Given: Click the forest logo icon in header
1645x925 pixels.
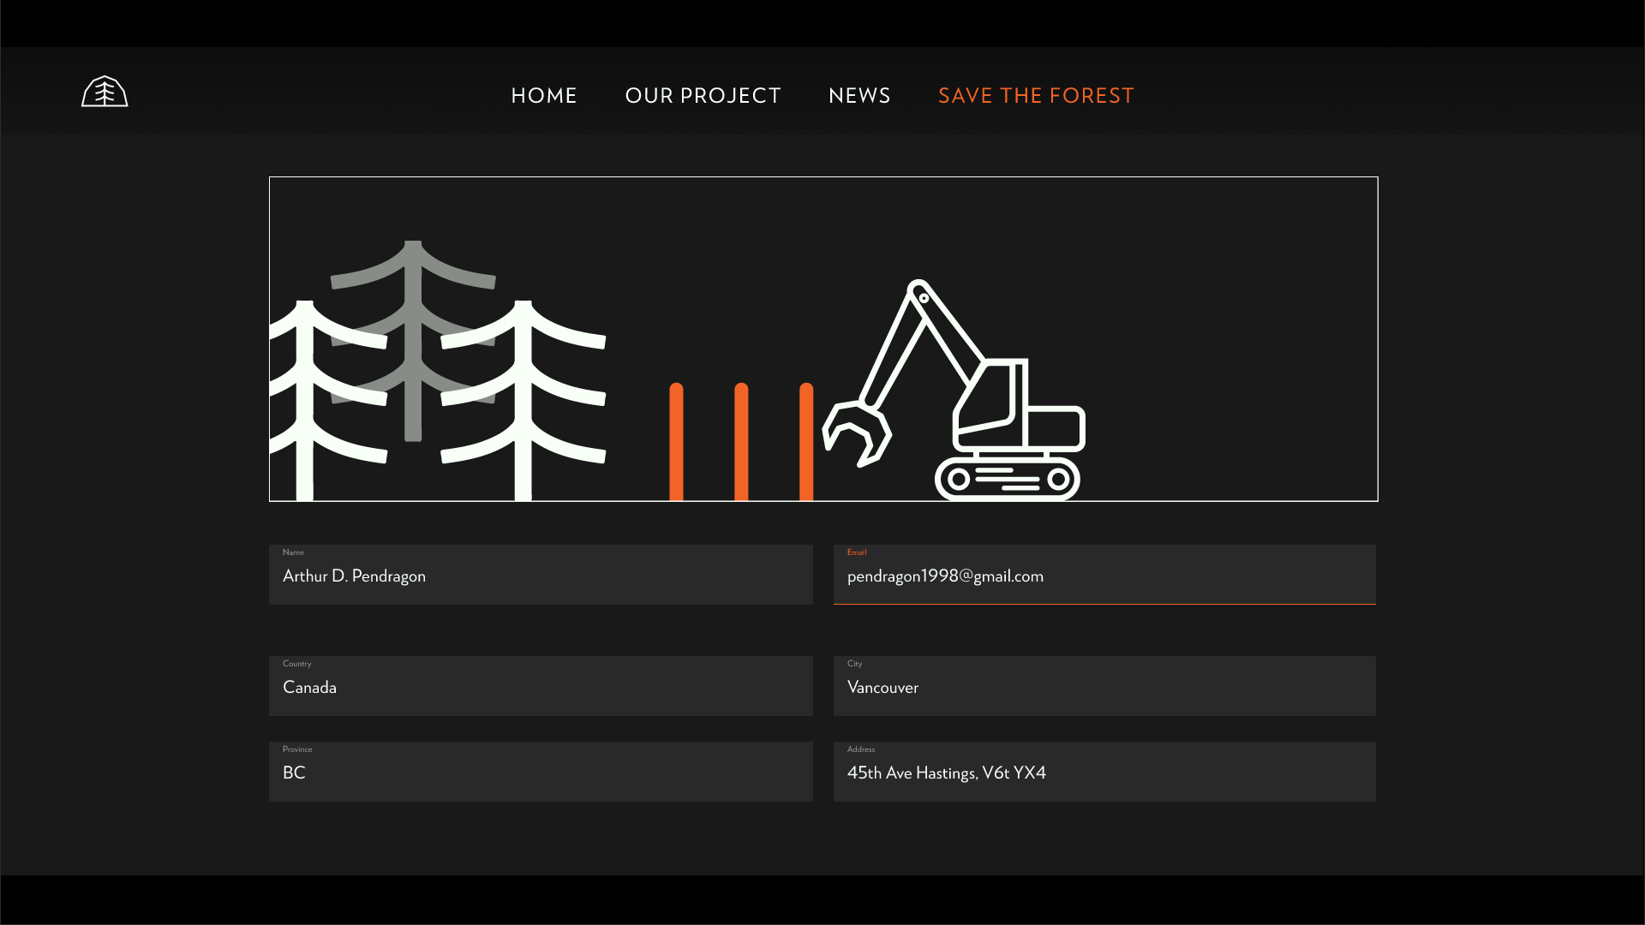Looking at the screenshot, I should click(x=105, y=92).
